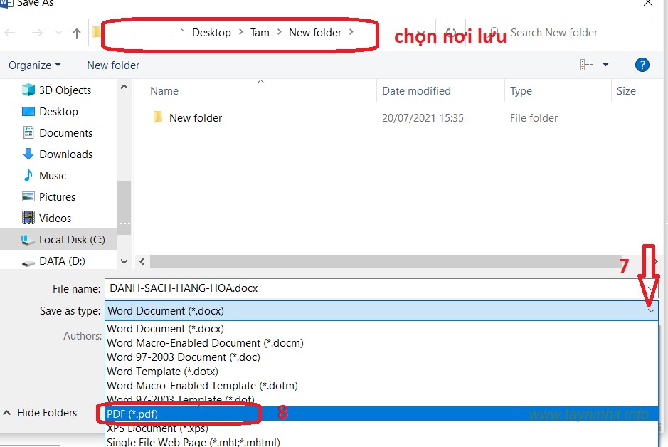This screenshot has width=668, height=447.
Task: Select DATA (D:) drive in the sidebar
Action: (x=62, y=261)
